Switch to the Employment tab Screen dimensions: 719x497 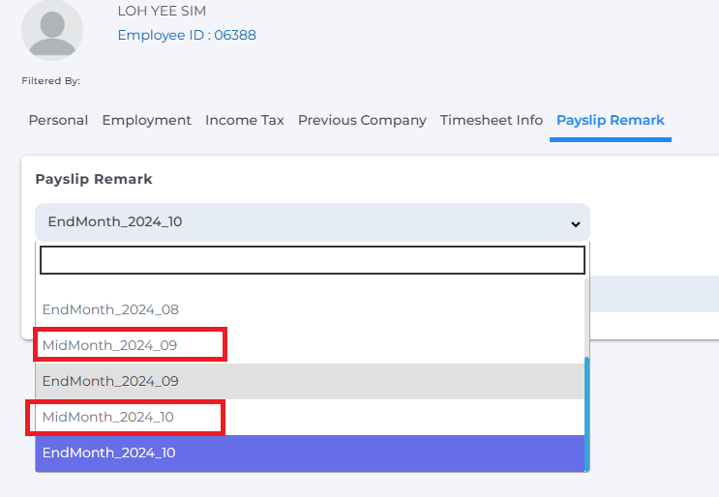coord(147,120)
